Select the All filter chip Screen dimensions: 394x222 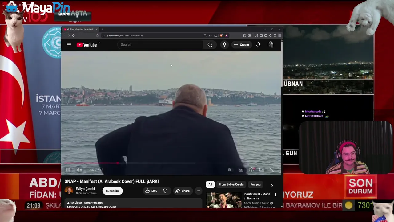pos(210,184)
